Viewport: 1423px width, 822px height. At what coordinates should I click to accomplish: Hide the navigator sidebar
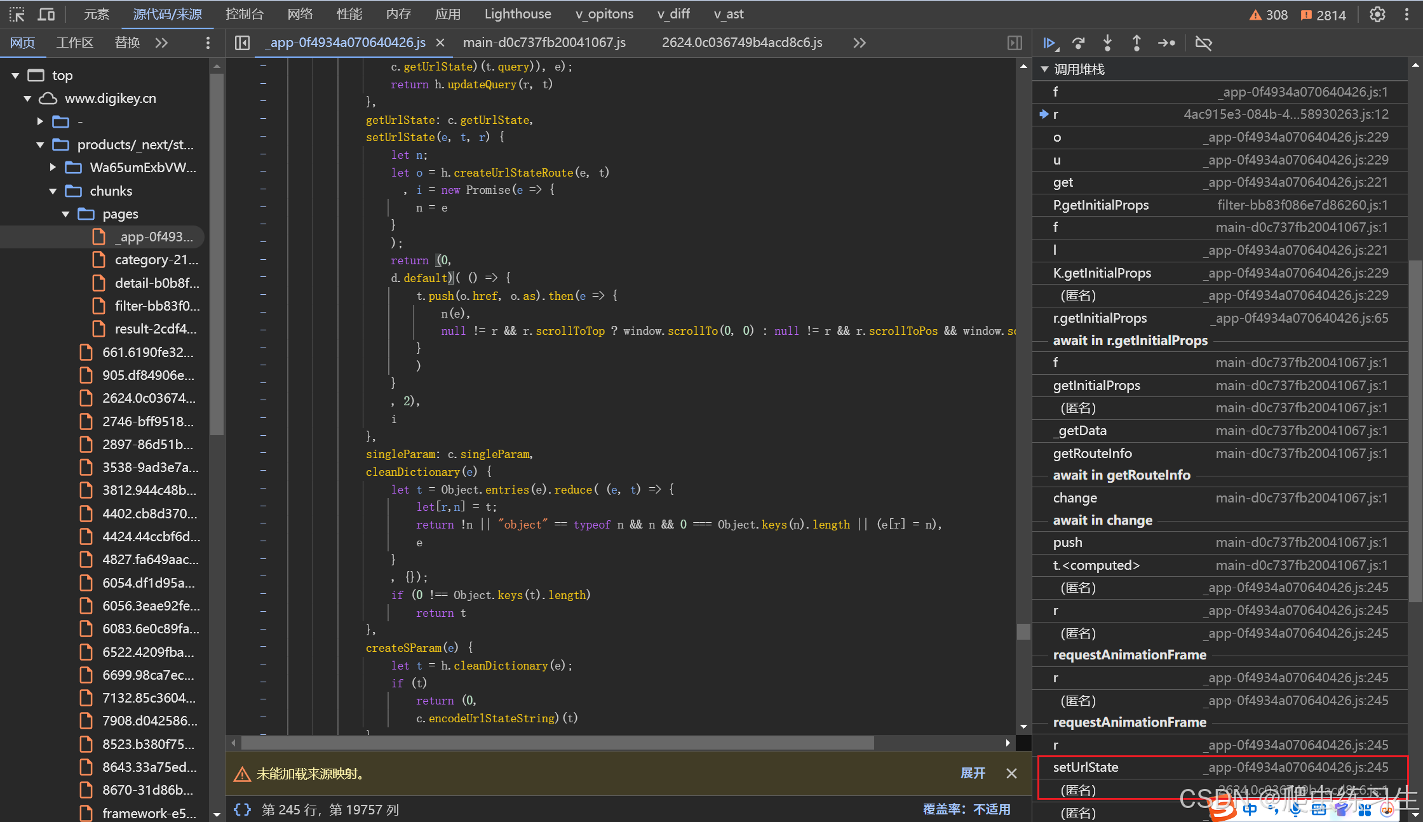[242, 43]
